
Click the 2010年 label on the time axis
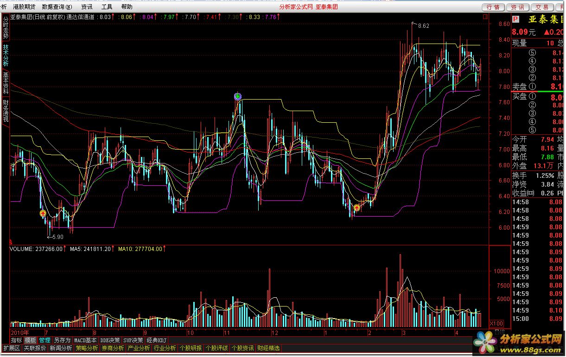click(20, 332)
